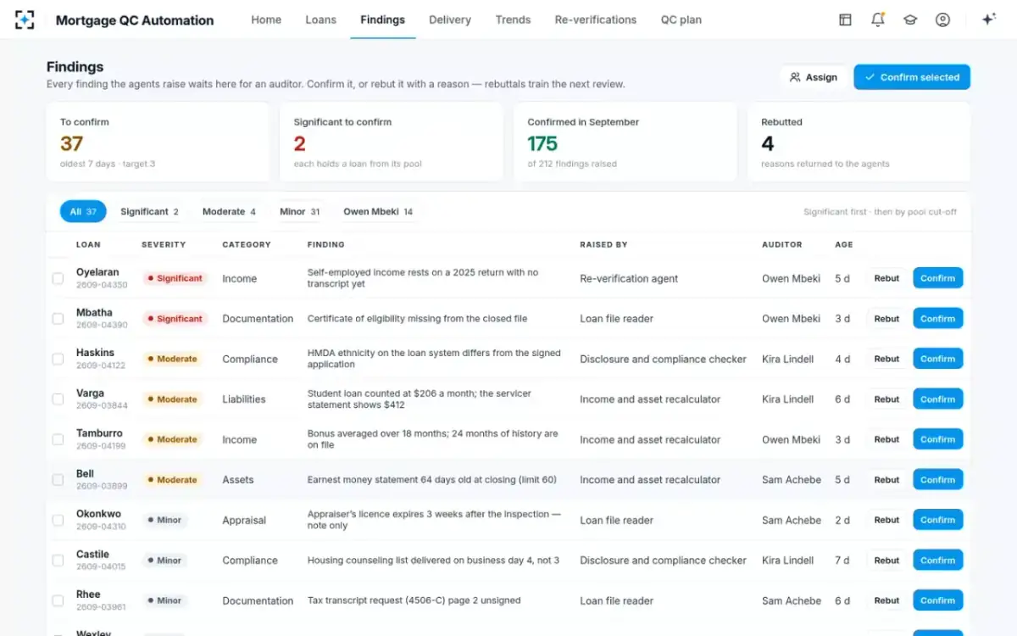Confirm the Tamburro finding

click(x=937, y=439)
